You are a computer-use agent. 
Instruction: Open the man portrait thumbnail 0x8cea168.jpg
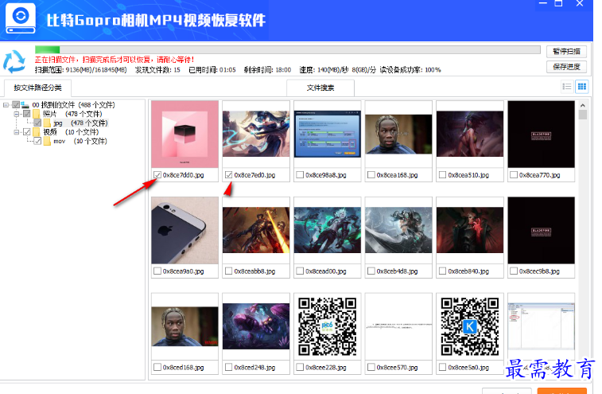tap(398, 135)
